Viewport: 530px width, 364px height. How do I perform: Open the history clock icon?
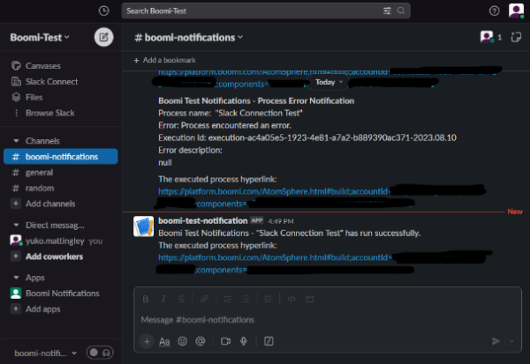(x=103, y=11)
